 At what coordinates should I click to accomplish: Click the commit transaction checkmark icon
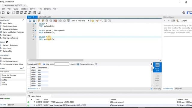pos(61,21)
